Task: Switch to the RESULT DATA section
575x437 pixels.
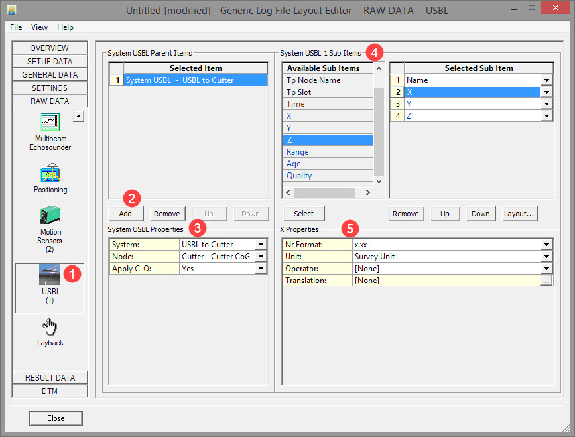Action: point(50,377)
